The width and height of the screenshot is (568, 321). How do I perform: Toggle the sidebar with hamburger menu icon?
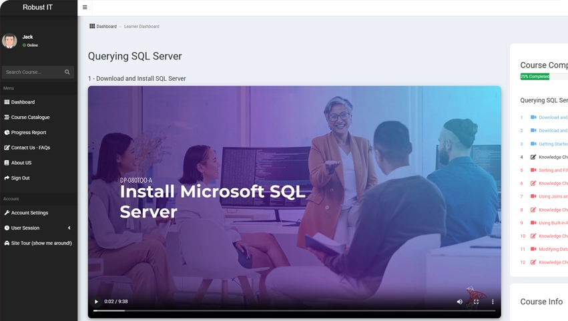[x=85, y=7]
